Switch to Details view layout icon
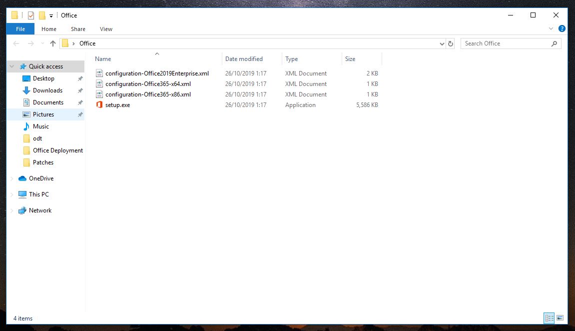The height and width of the screenshot is (331, 575). pos(549,318)
